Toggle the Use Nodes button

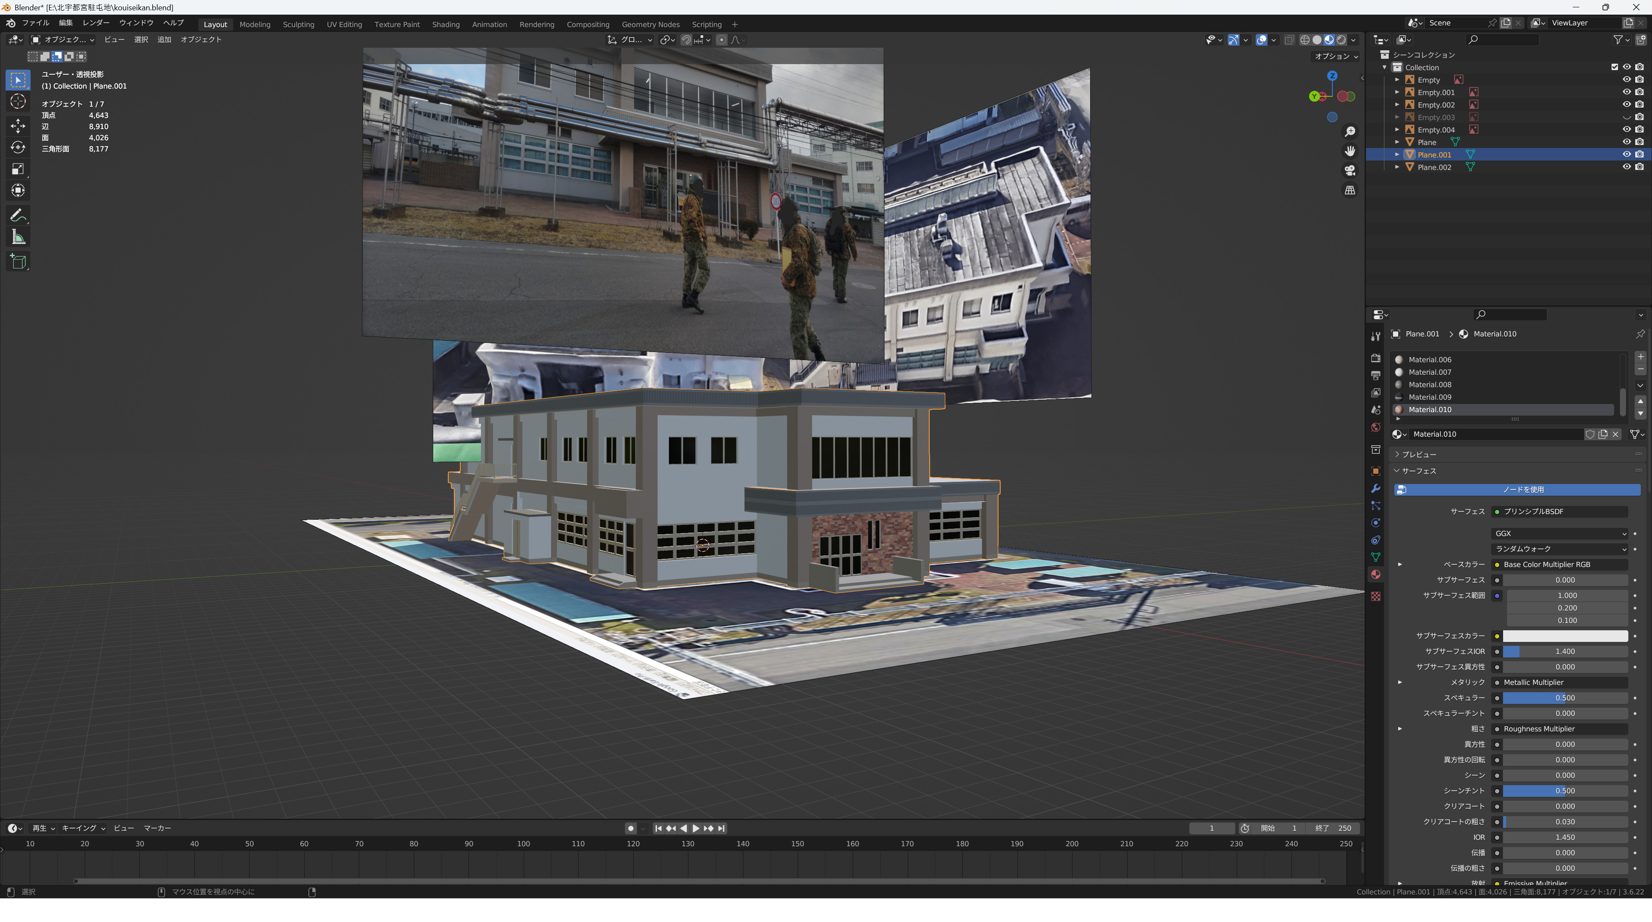point(1516,490)
